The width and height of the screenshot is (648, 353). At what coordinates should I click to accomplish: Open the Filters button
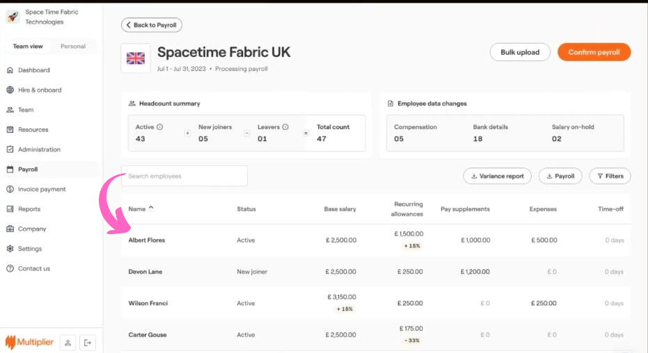click(610, 176)
